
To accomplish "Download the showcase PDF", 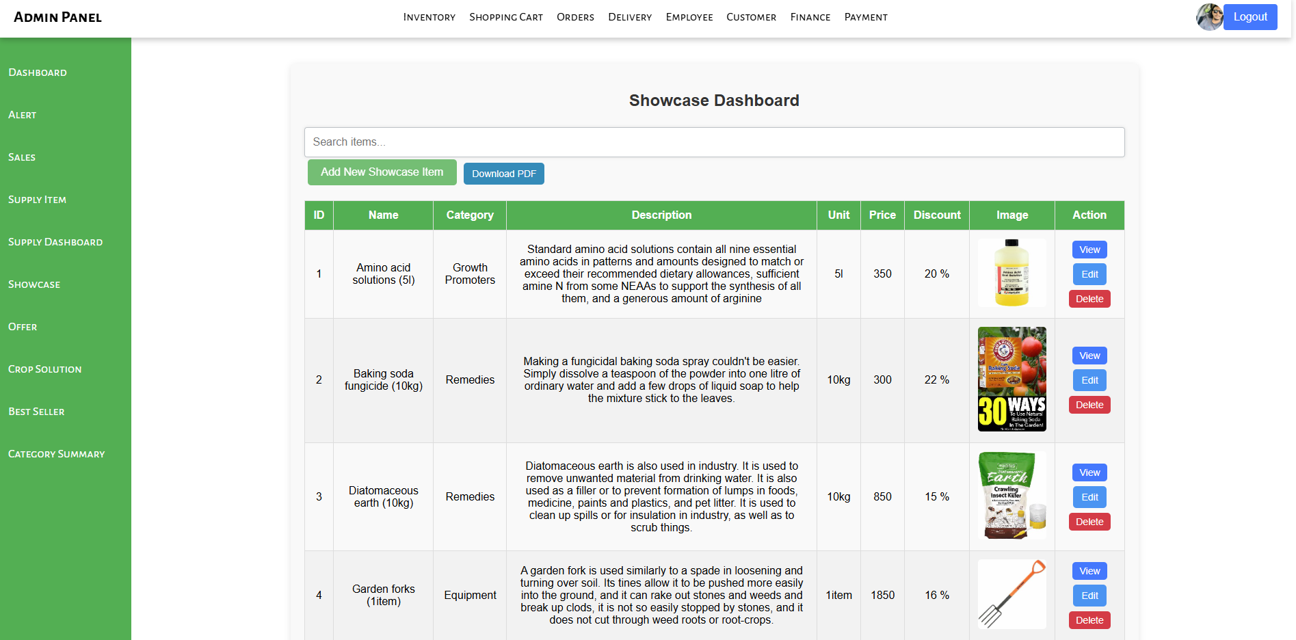I will click(x=503, y=174).
